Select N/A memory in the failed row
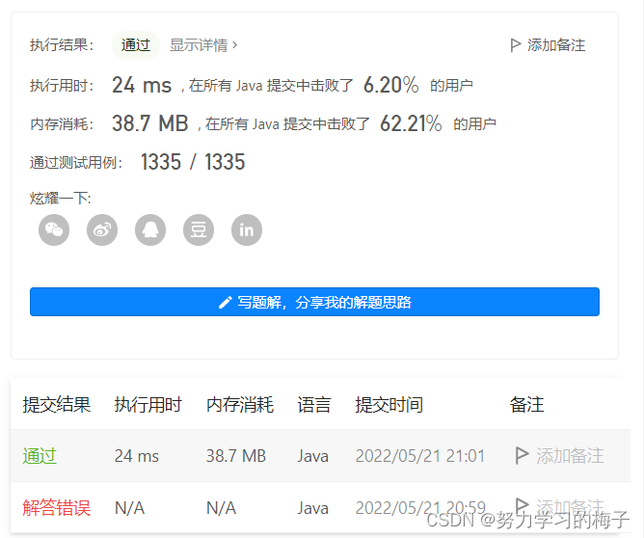This screenshot has height=538, width=644. 221,508
